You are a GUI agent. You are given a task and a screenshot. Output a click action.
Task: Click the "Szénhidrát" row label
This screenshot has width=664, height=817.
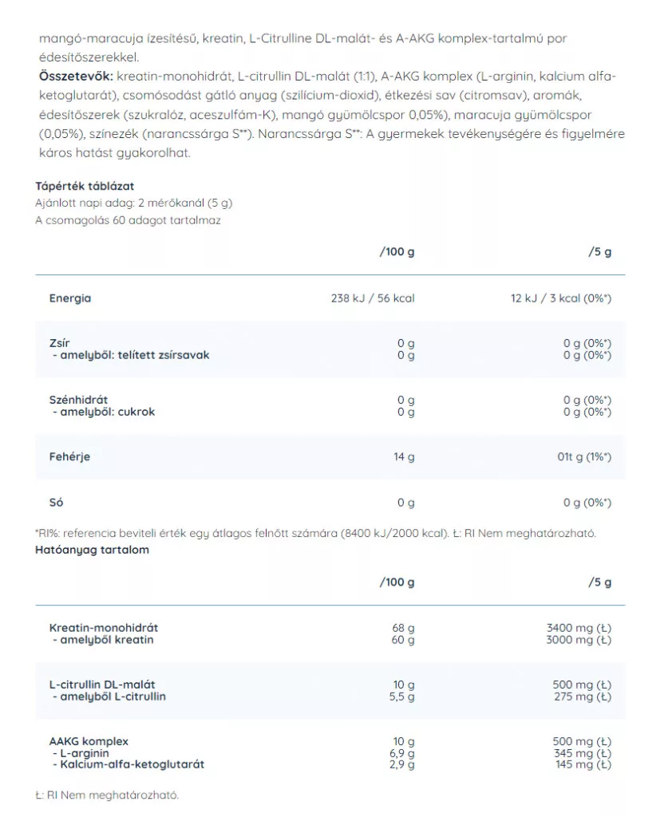coord(78,400)
